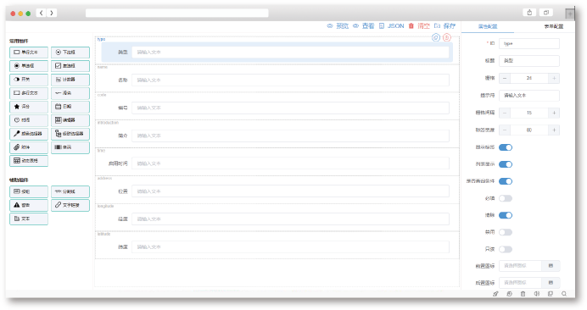Image resolution: width=587 pixels, height=310 pixels.
Task: Click the magnifier icon in bottom bar
Action: 564,294
